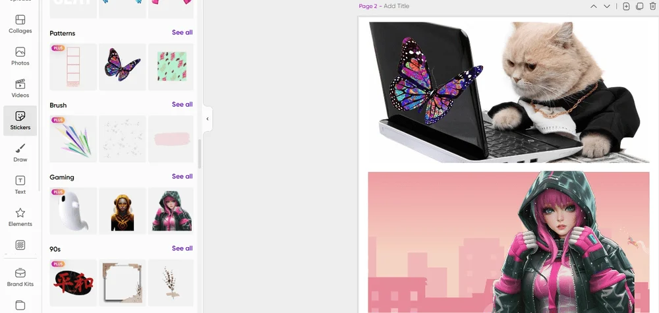Open the Videos sidebar section

click(20, 88)
